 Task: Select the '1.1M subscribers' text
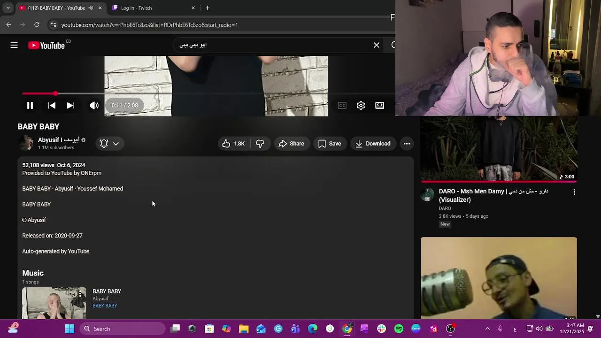[56, 148]
